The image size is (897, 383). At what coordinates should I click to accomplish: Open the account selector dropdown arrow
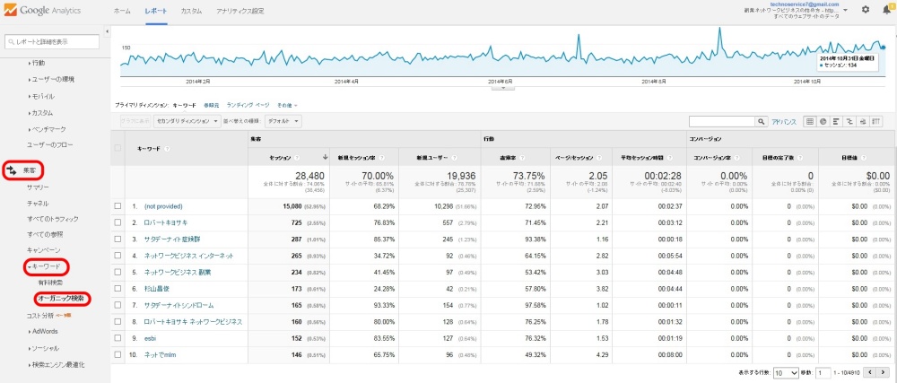(x=846, y=10)
